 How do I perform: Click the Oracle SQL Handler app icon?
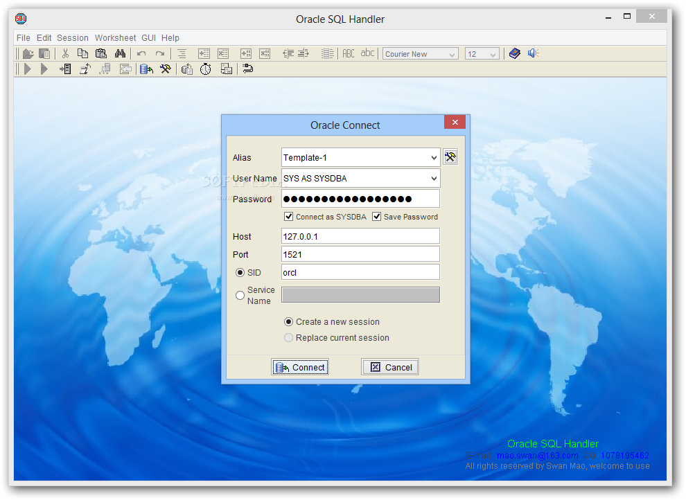pyautogui.click(x=21, y=19)
